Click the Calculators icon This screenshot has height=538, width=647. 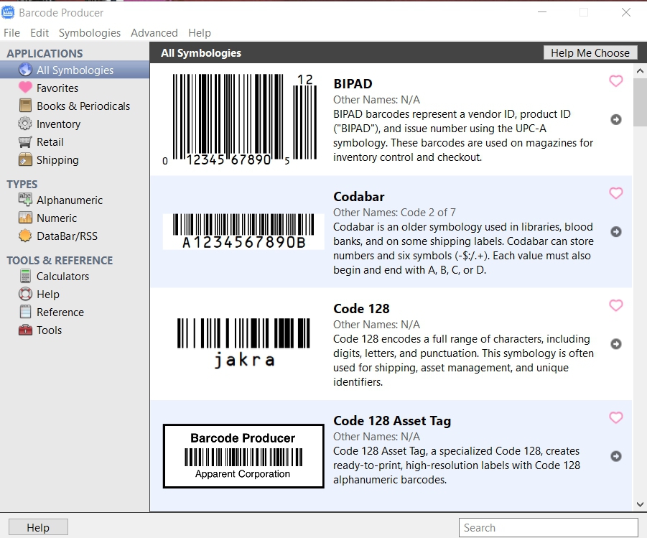[x=25, y=276]
